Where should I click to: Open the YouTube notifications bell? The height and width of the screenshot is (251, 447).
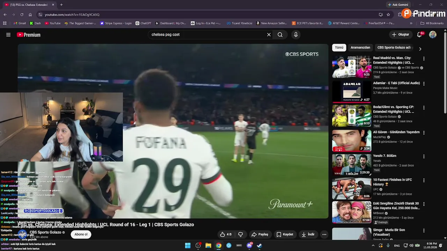click(x=420, y=35)
